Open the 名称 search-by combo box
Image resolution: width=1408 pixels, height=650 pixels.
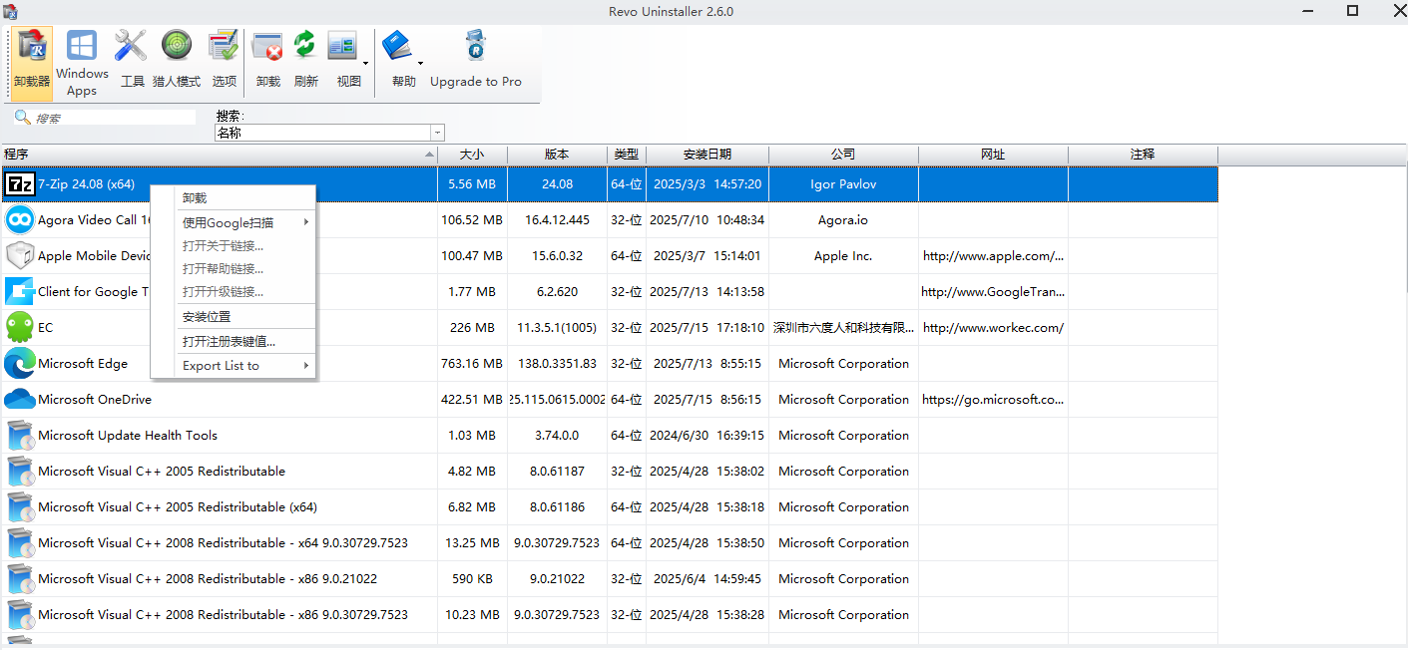pos(329,133)
